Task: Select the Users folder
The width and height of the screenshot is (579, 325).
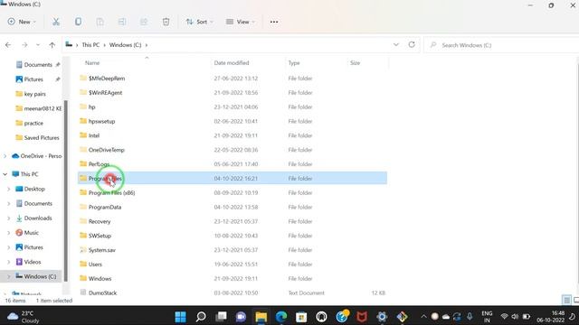Action: coord(233,265)
